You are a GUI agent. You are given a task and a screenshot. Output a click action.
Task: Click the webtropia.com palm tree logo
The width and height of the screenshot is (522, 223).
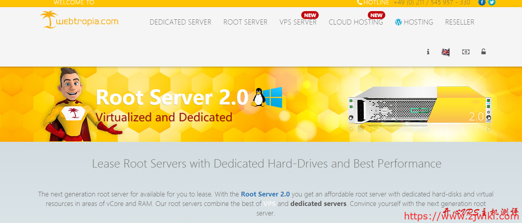(79, 20)
